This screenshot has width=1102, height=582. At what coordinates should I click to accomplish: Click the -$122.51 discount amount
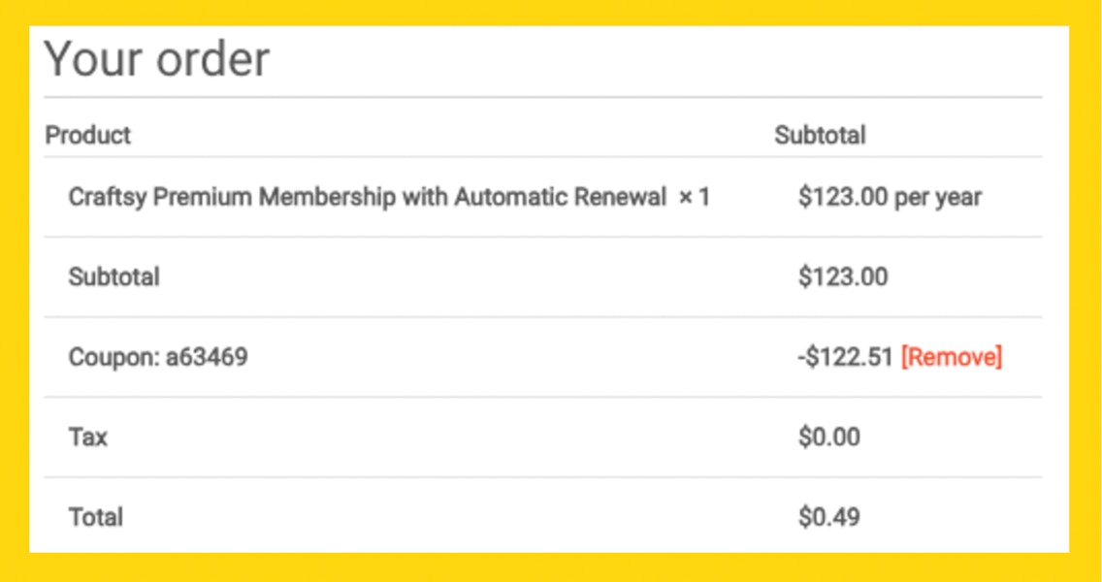point(846,357)
